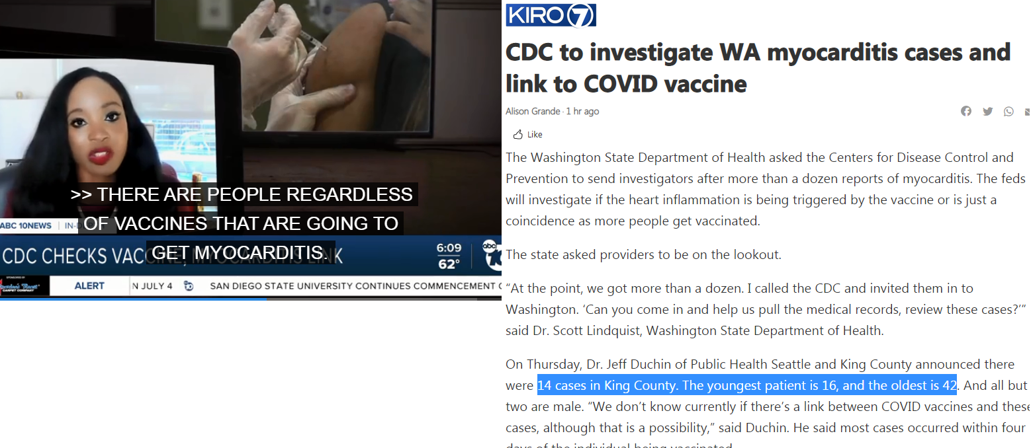
Task: Click the thumbs-up Like icon
Action: (518, 134)
